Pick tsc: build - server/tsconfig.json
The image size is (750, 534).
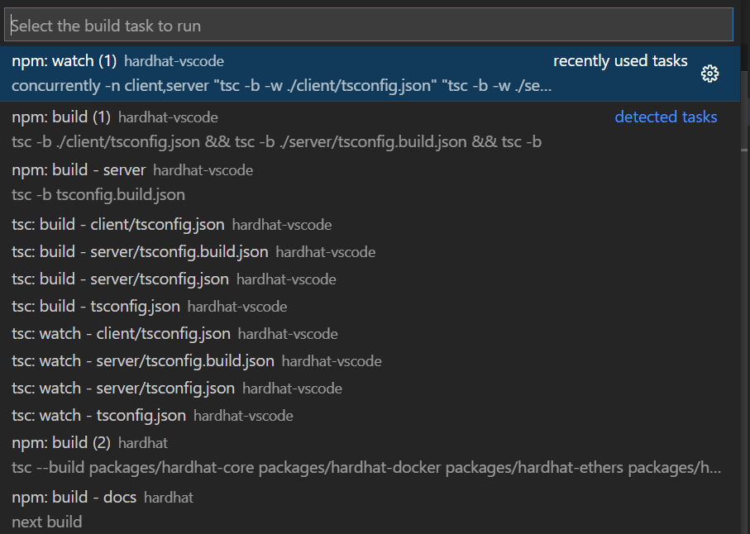(370, 279)
